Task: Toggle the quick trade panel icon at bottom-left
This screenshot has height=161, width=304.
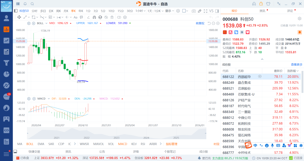Action: point(15,151)
